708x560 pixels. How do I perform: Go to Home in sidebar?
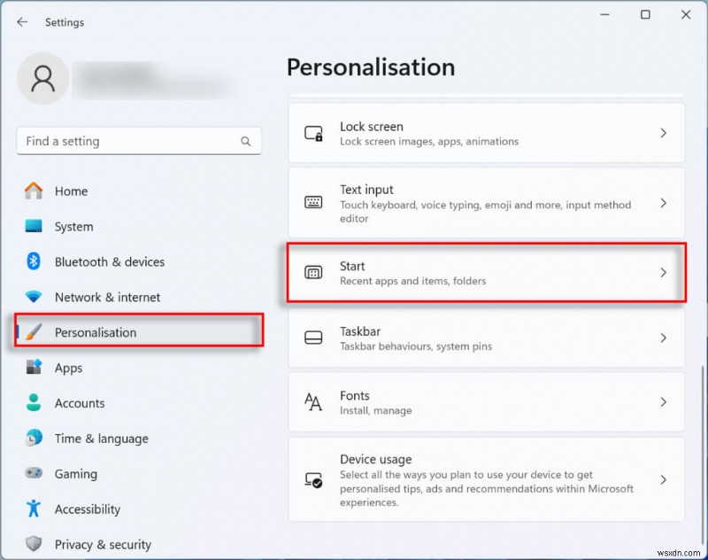click(139, 191)
